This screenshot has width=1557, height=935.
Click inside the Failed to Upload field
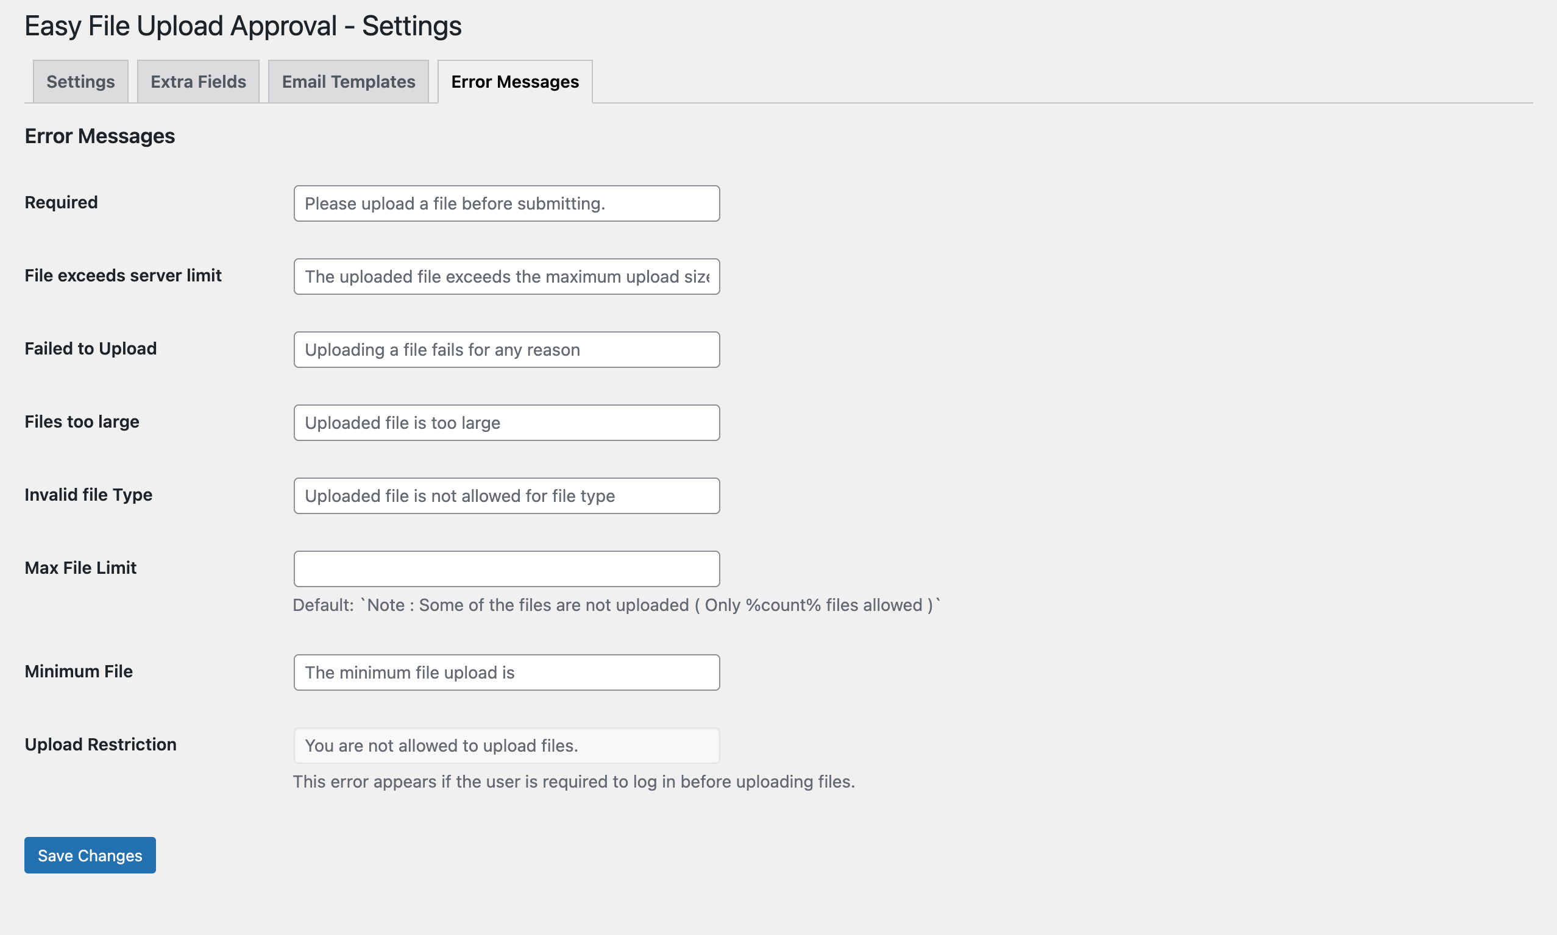point(506,349)
